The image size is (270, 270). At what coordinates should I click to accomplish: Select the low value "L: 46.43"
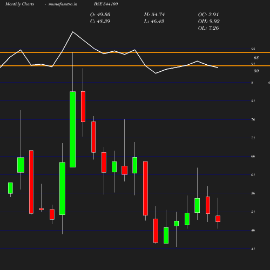pos(154,22)
